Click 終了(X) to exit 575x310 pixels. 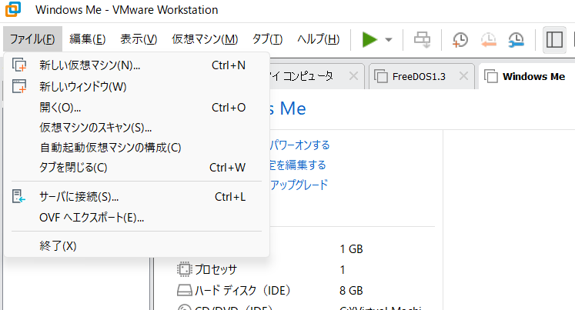[58, 246]
